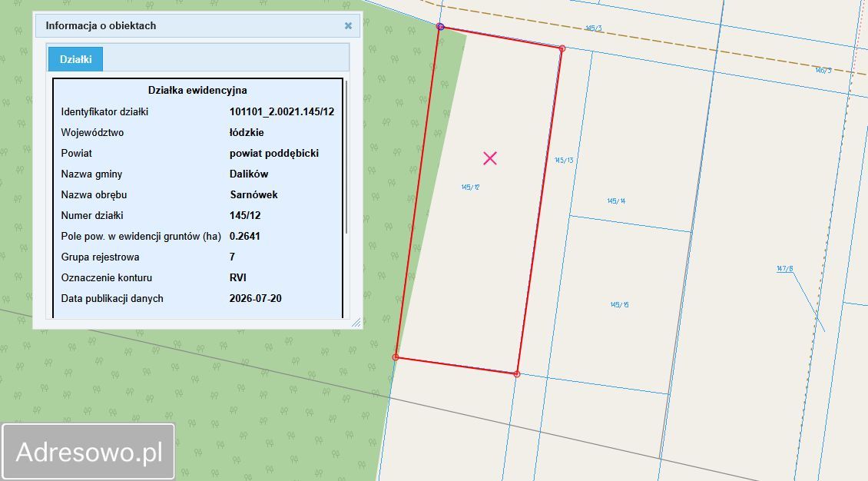Click the Data publikacji danych label
The image size is (868, 481).
click(112, 298)
